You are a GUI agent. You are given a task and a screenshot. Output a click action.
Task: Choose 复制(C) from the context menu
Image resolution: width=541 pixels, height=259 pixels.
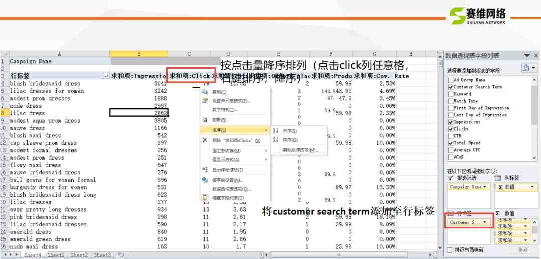pos(220,92)
